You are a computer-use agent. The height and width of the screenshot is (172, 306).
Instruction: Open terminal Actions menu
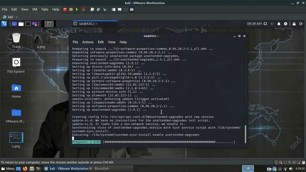pyautogui.click(x=88, y=42)
